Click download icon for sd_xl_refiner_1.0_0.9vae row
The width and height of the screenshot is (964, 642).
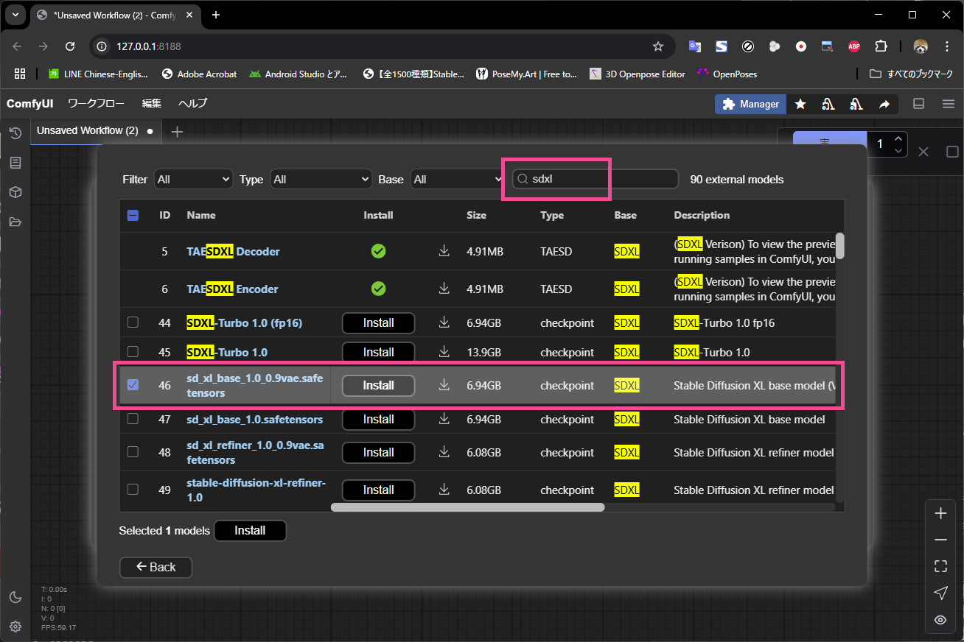[x=444, y=452]
